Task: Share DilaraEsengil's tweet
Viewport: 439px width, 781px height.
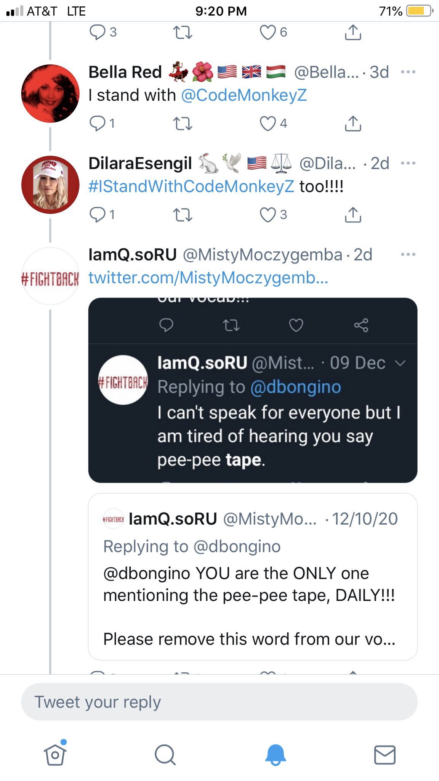Action: coord(353,215)
